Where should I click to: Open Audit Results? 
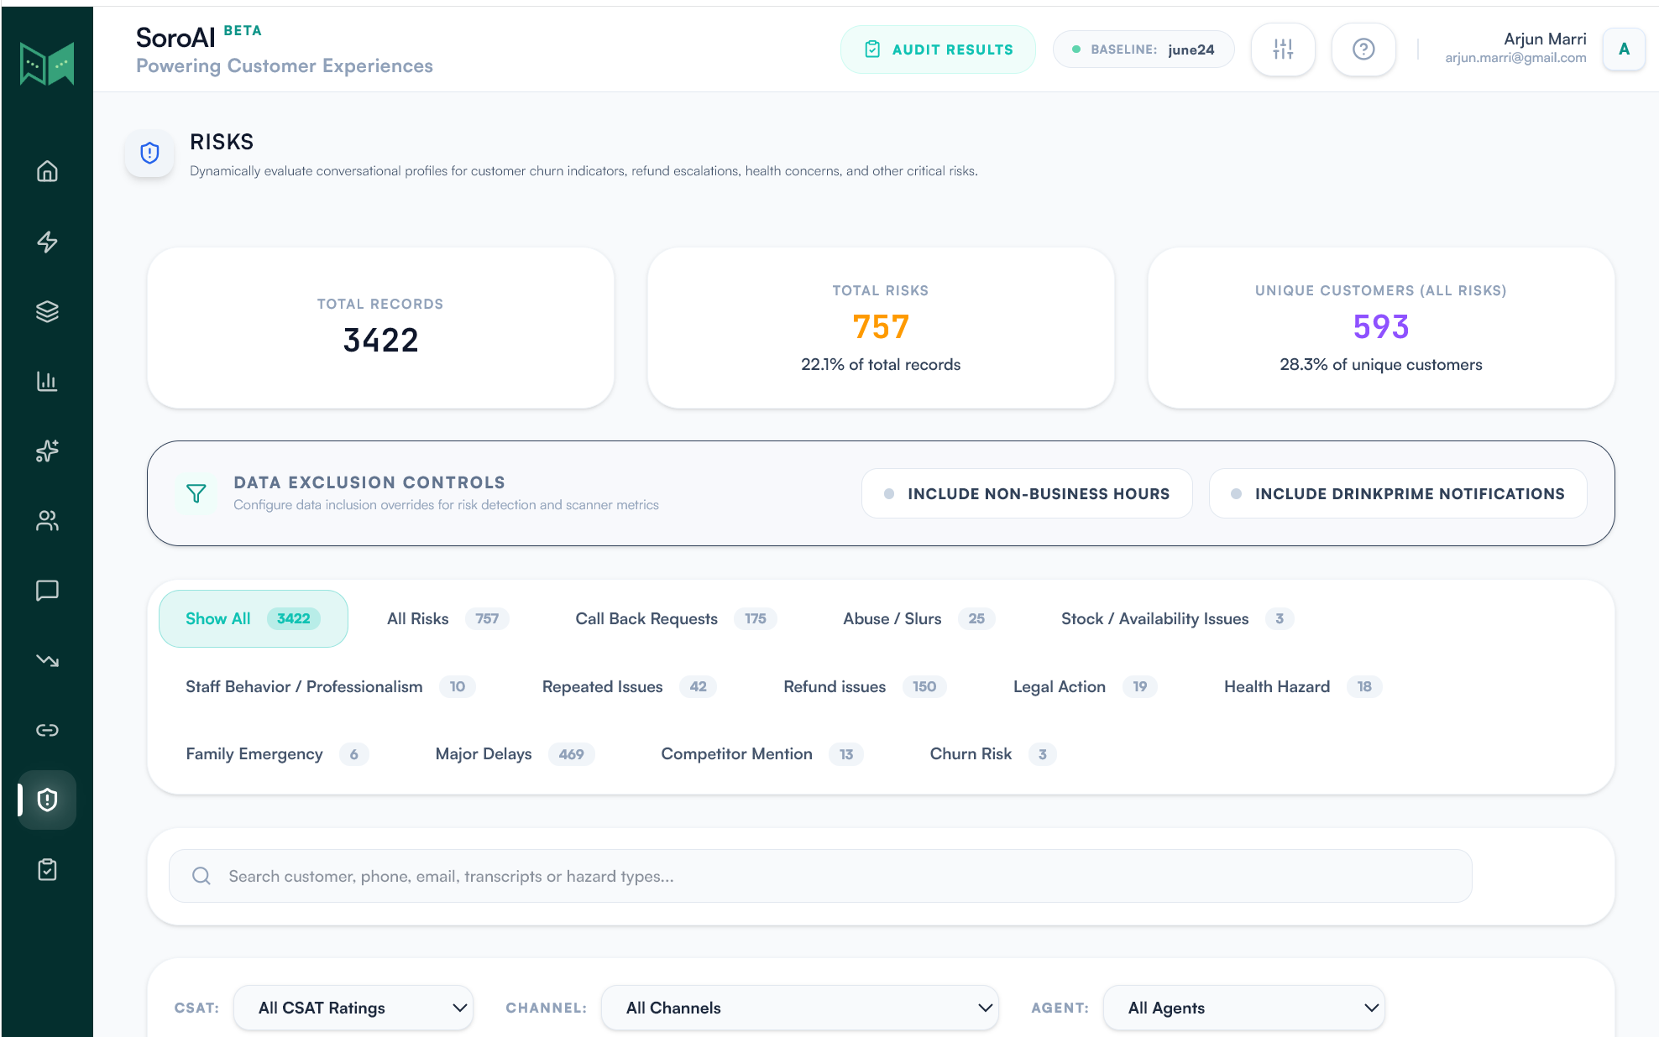(938, 50)
